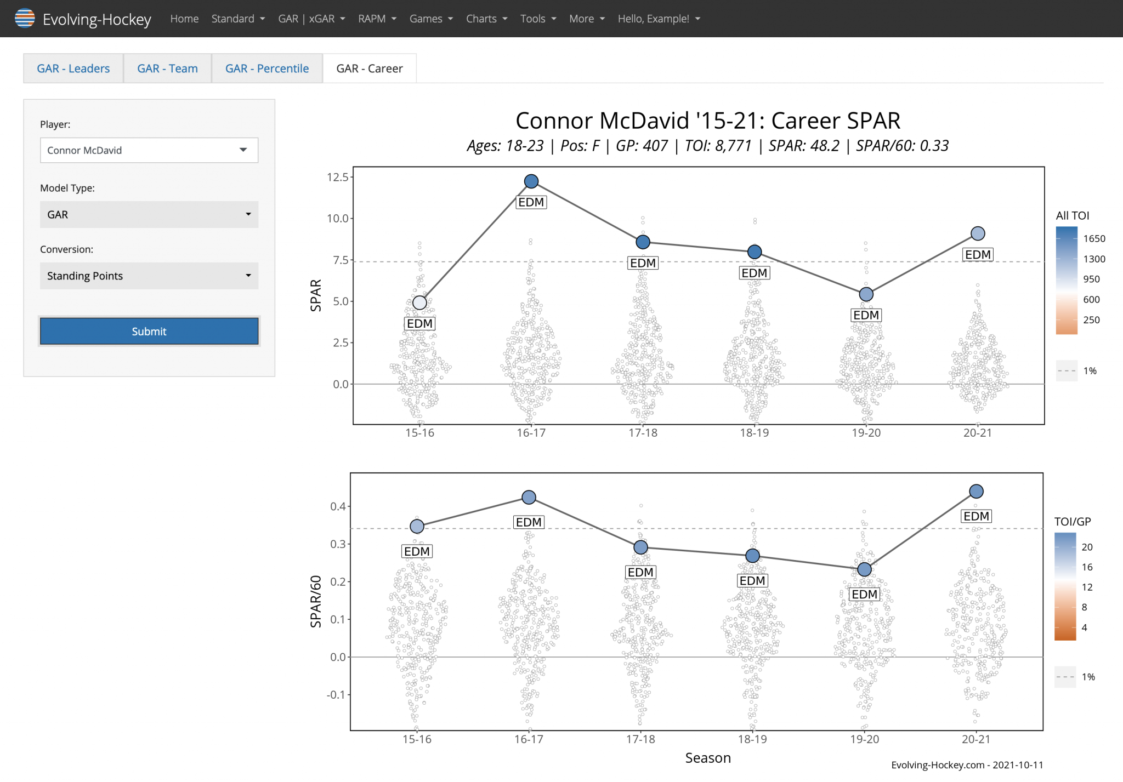The height and width of the screenshot is (782, 1123).
Task: Open the Player selection dropdown
Action: click(x=149, y=150)
